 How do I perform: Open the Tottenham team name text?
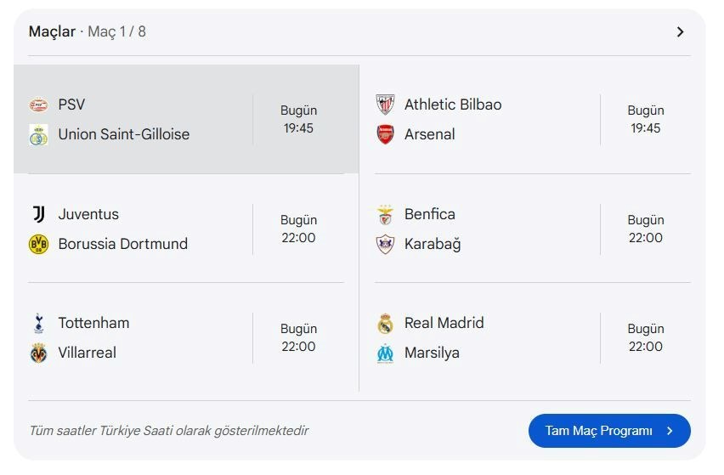point(93,323)
